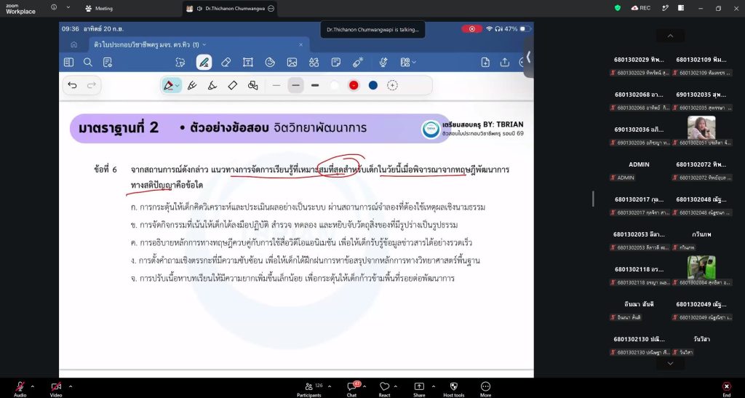Open pen tool options dropdown
This screenshot has height=398, width=745.
coord(178,85)
